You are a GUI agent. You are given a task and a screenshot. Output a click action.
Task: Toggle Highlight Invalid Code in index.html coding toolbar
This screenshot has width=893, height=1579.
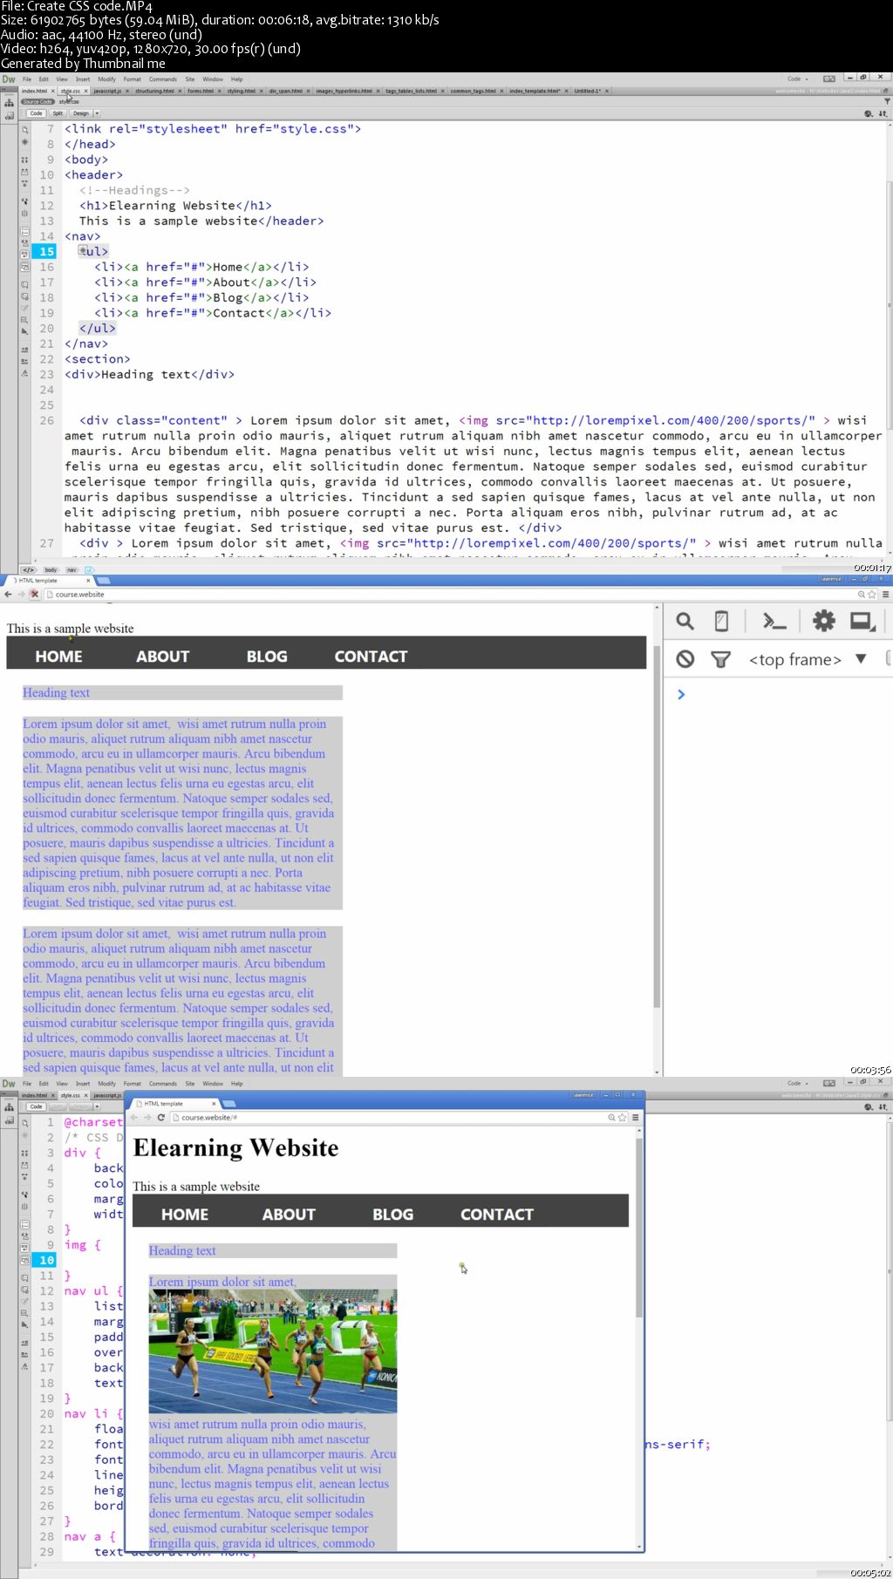(x=24, y=243)
